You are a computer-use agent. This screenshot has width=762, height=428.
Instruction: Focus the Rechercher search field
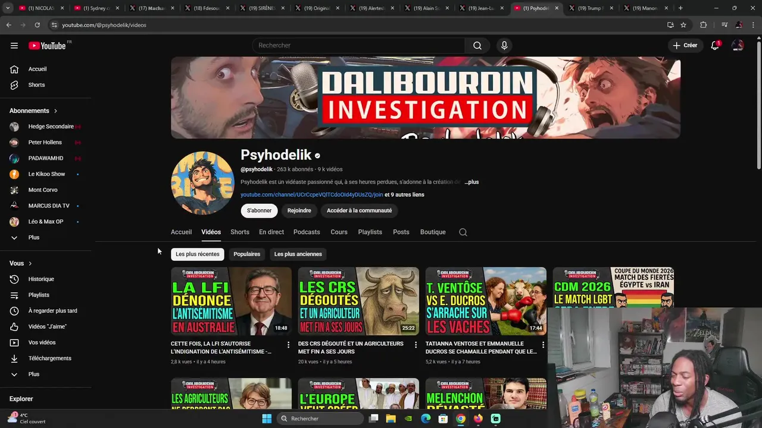(358, 46)
